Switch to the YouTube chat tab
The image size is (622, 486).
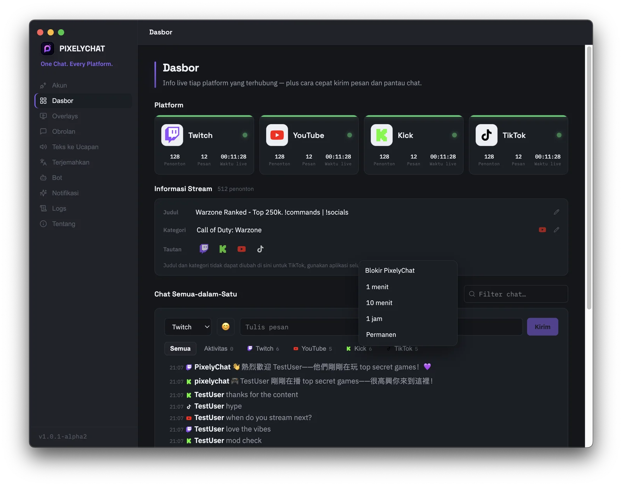(313, 348)
